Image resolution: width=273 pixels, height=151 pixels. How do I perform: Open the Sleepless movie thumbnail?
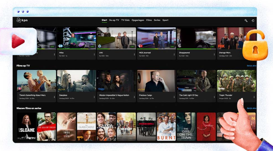pos(77,81)
